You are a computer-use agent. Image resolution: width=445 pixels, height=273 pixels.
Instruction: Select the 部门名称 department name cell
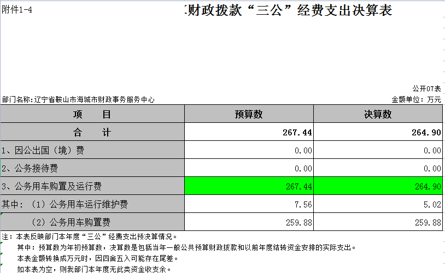pos(78,99)
